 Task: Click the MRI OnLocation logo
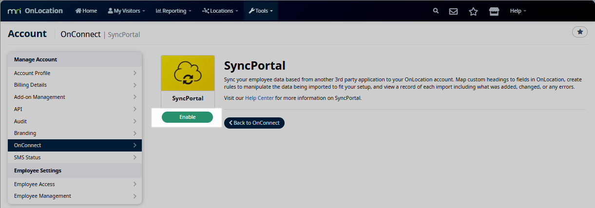pos(35,11)
